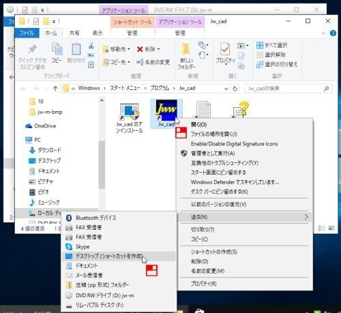Screen dimensions: 341x313
Task: Open コピー先 dropdown in ribbon
Action: click(117, 62)
